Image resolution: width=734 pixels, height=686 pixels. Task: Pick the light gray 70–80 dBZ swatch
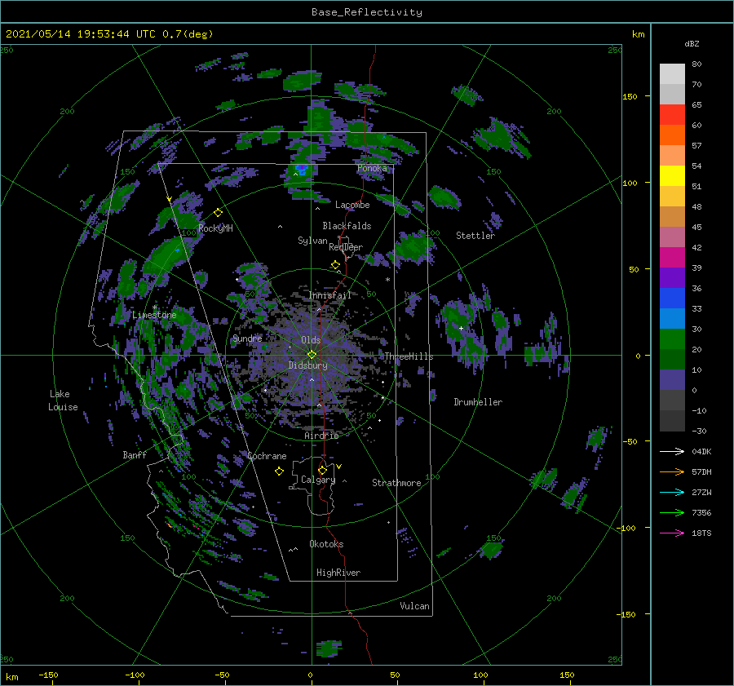point(672,74)
